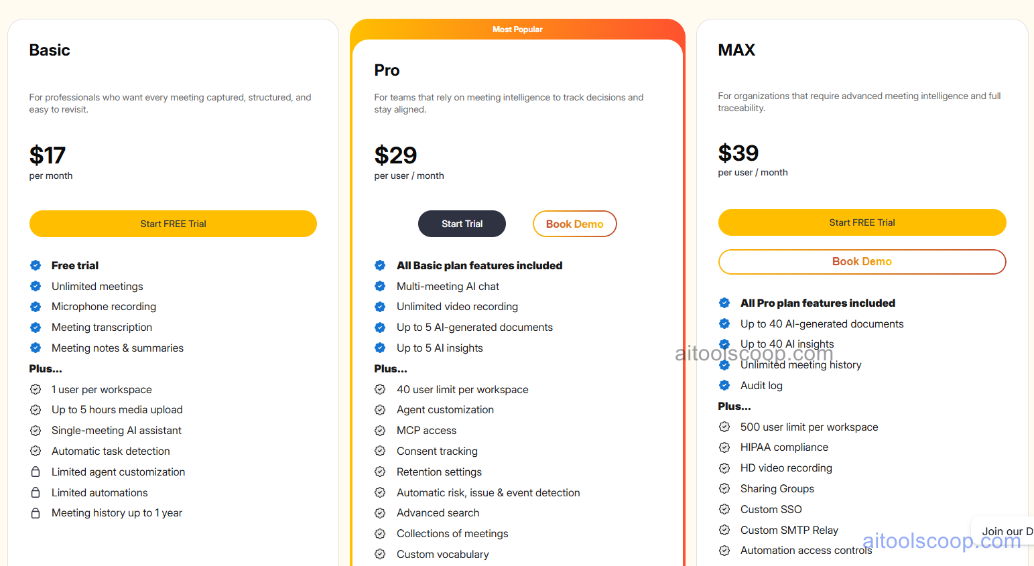Click the icon next to Custom vocabulary
This screenshot has height=566, width=1034.
tap(381, 555)
